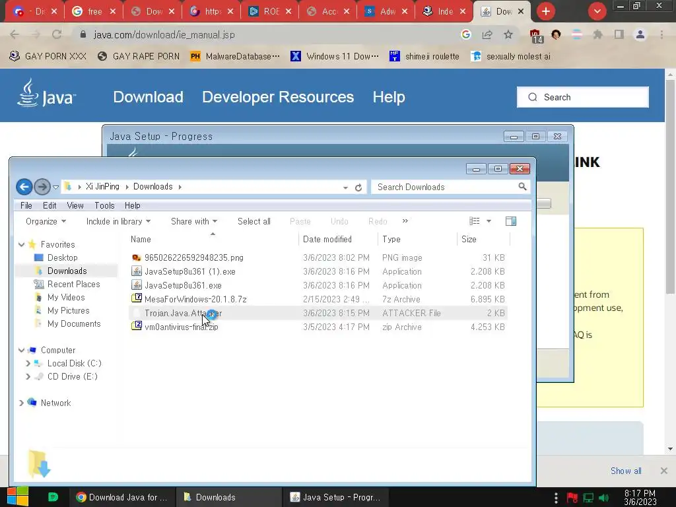This screenshot has height=507, width=676.
Task: Select Recent Places in Favorites
Action: pyautogui.click(x=74, y=284)
